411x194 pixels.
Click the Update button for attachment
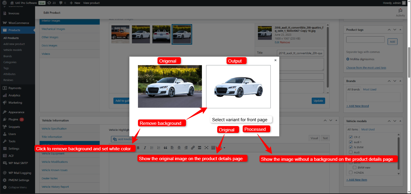(318, 101)
